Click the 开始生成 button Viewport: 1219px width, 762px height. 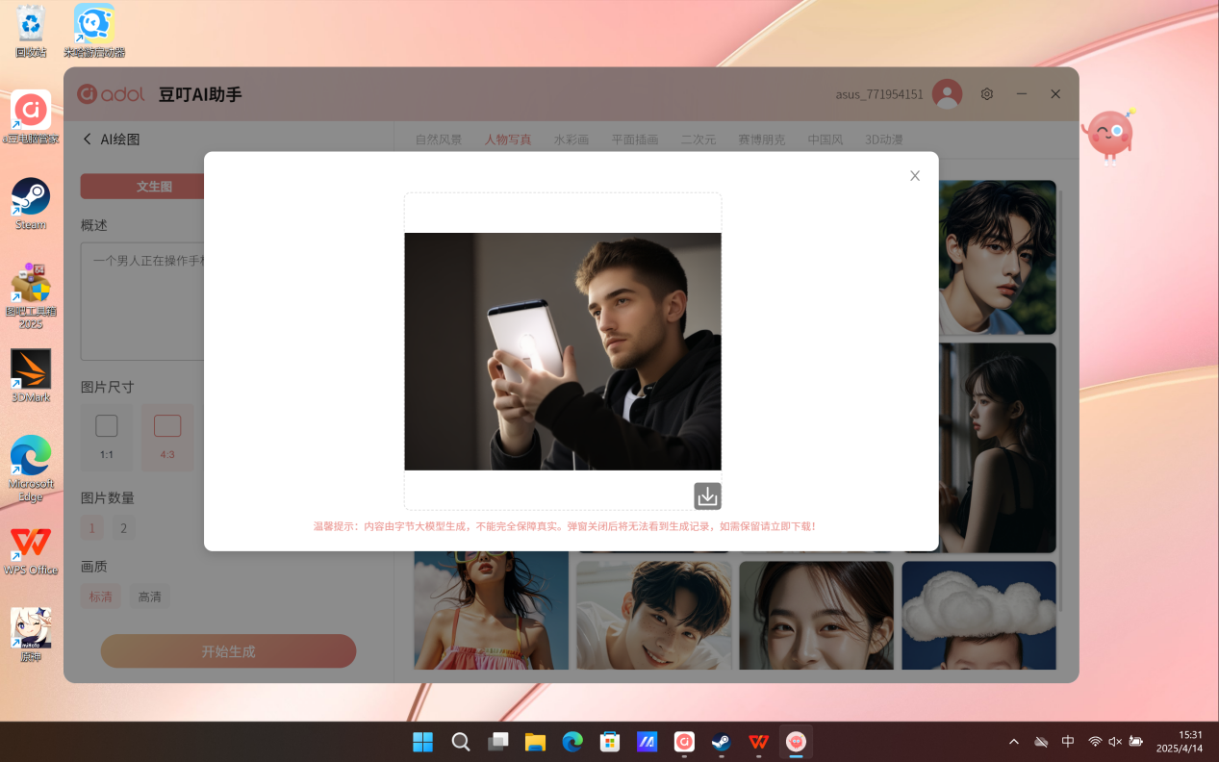click(228, 651)
